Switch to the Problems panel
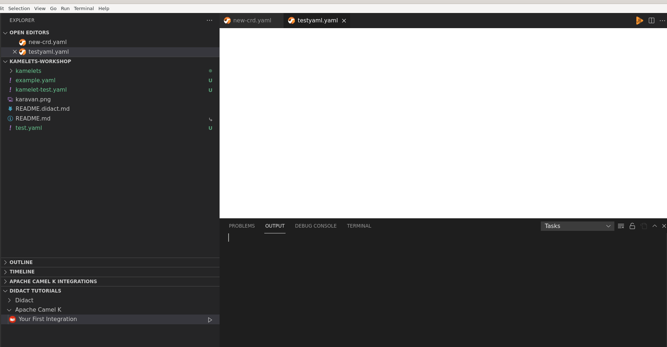This screenshot has height=347, width=667. click(x=242, y=226)
